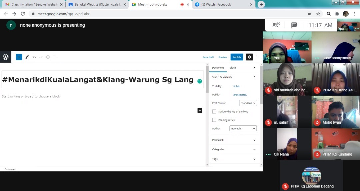The image size is (360, 191).
Task: Check the Pending review checkbox
Action: click(x=214, y=120)
